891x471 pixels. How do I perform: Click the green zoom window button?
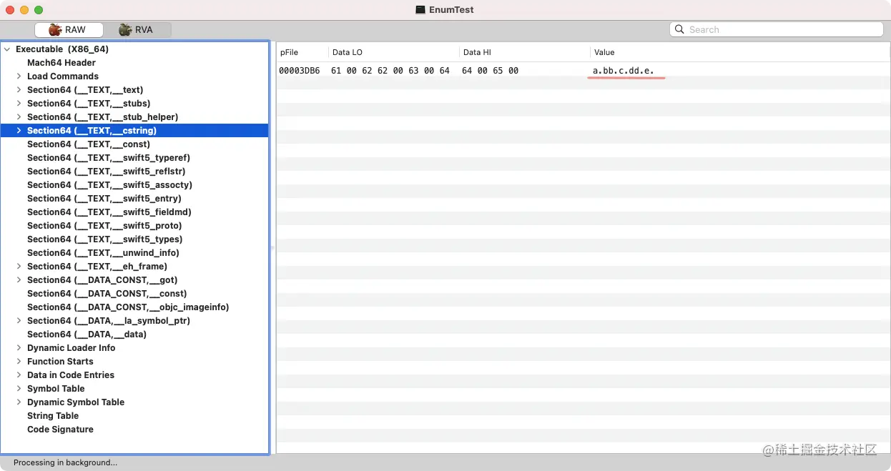coord(39,10)
